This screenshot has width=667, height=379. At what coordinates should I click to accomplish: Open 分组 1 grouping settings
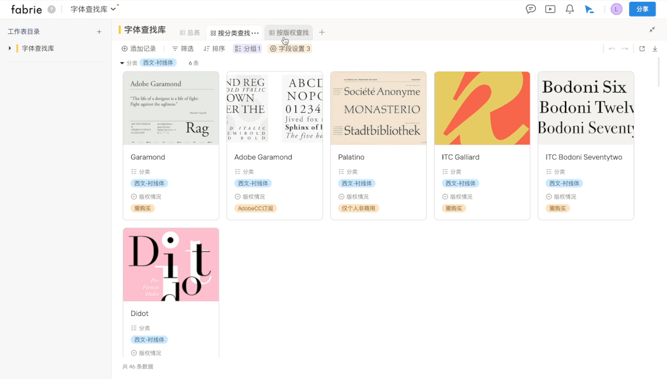tap(247, 49)
